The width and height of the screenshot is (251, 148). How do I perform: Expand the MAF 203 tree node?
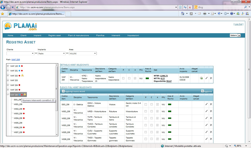[x=8, y=80]
